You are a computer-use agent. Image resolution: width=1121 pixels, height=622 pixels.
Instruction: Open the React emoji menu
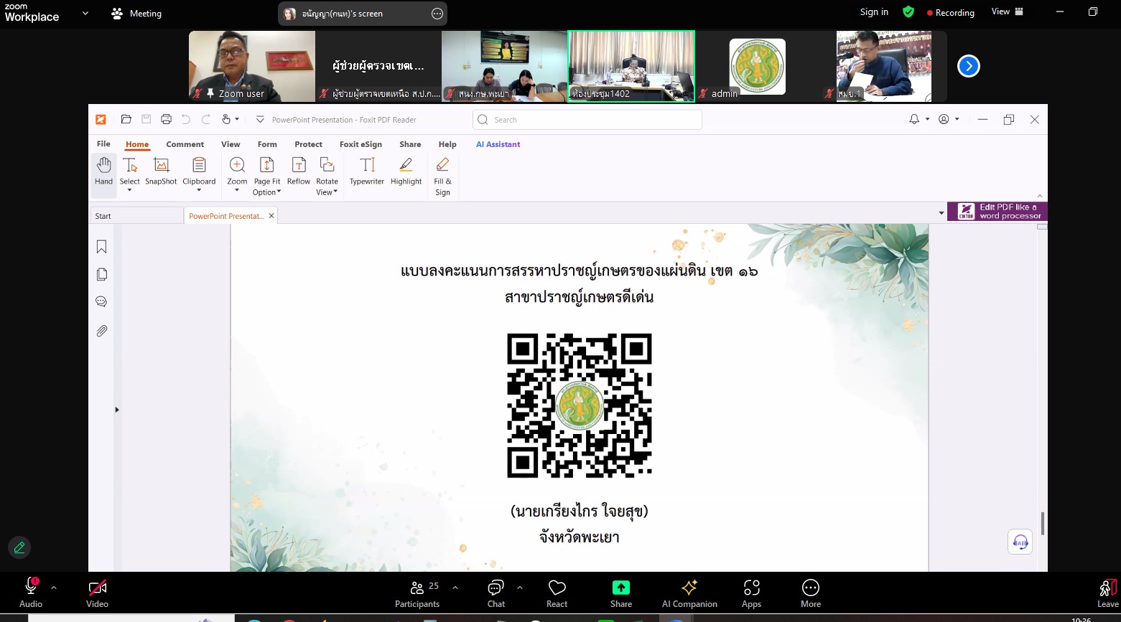pos(557,593)
